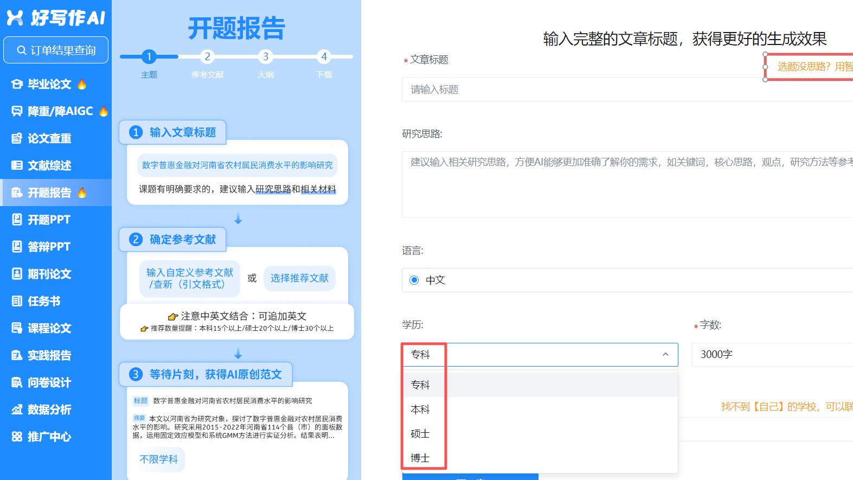Viewport: 853px width, 480px height.
Task: Click the 输入自定义参考文献 option box
Action: 190,278
